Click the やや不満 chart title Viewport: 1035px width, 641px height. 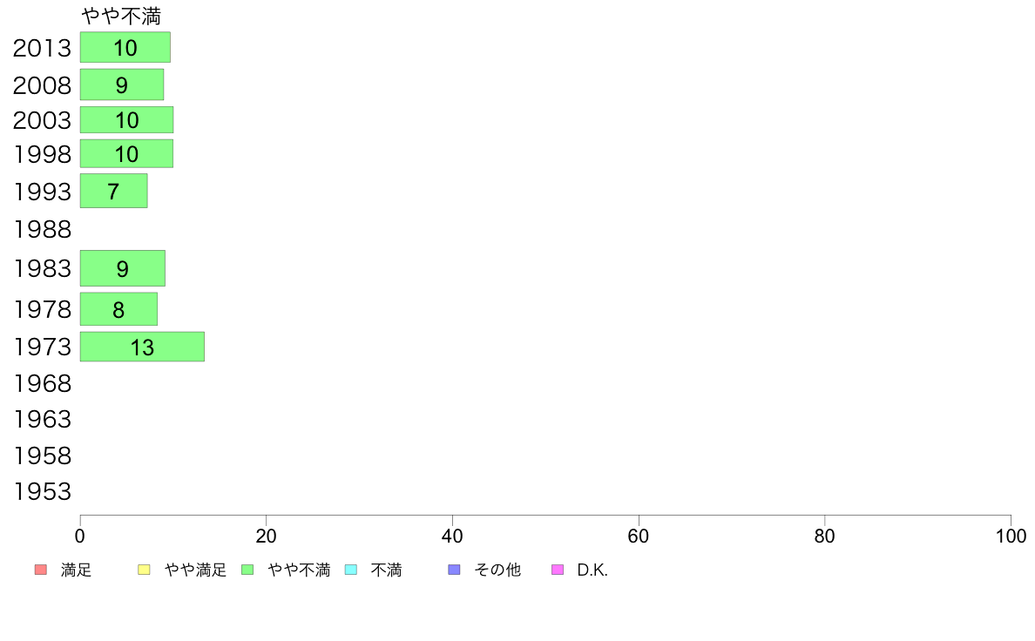click(x=121, y=17)
